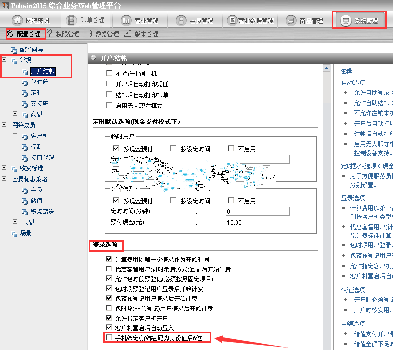Select 包时段 in the sidebar tree

point(39,82)
